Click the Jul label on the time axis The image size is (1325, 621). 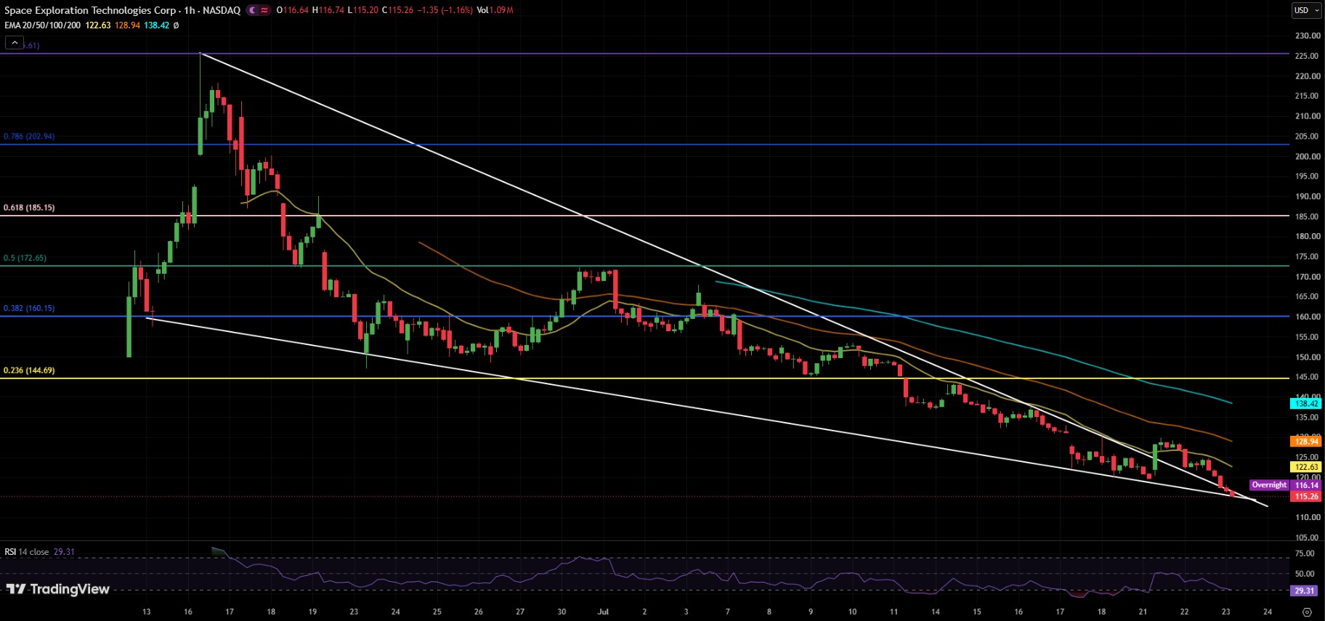(x=603, y=612)
